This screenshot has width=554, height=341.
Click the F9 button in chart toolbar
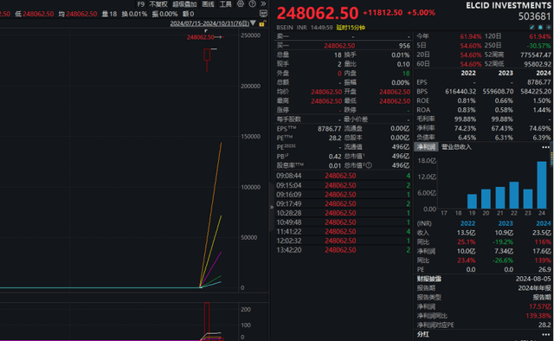(x=141, y=4)
